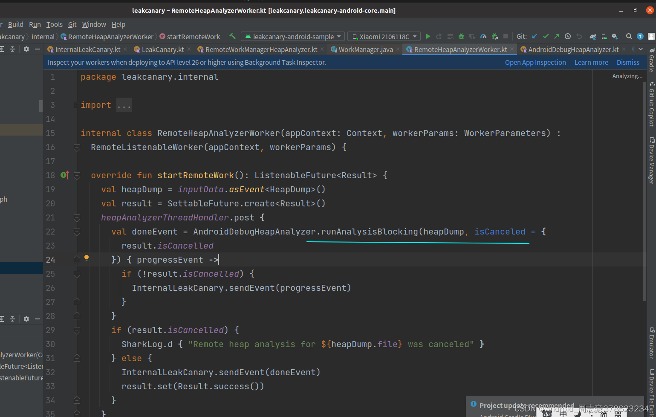Click Open App Inspection link
This screenshot has width=656, height=417.
pos(535,62)
